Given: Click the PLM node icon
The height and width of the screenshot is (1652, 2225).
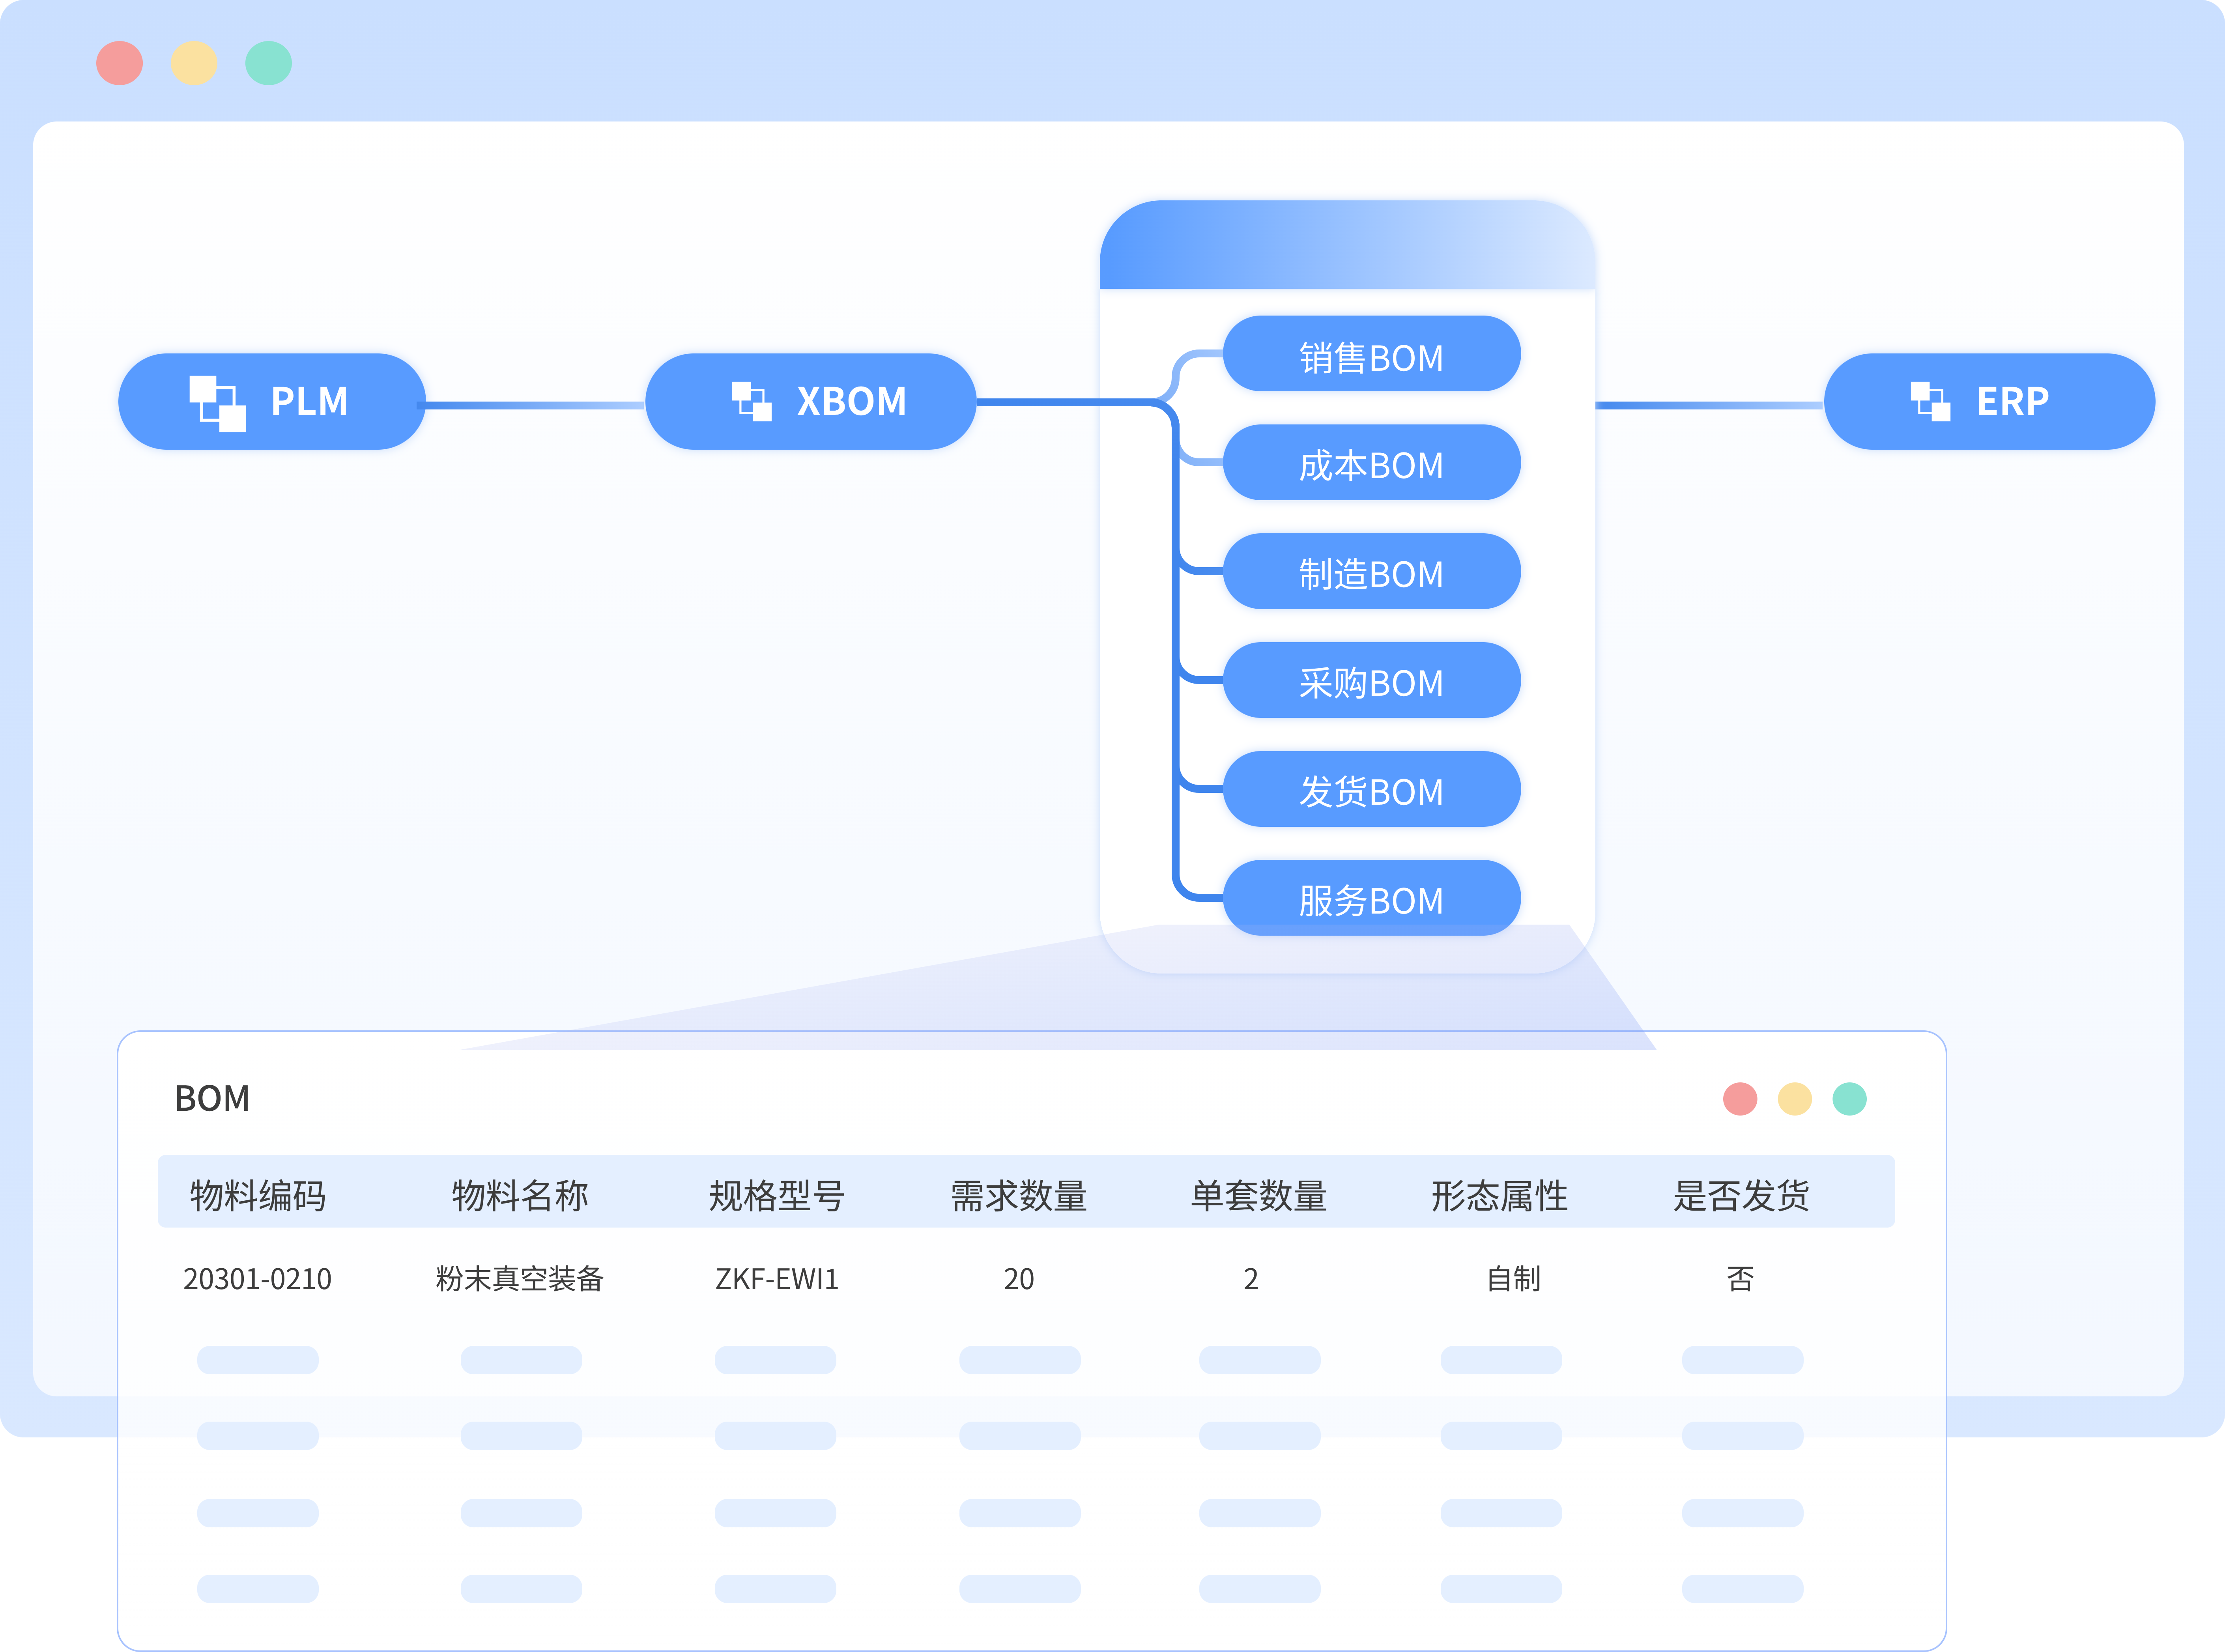Looking at the screenshot, I should point(218,403).
